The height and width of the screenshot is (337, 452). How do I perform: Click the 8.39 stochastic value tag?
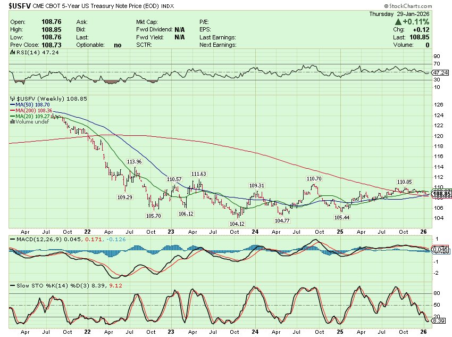(438, 321)
